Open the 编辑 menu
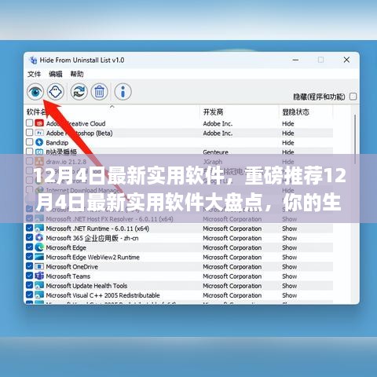Viewport: 377px width, 377px height. 56,74
